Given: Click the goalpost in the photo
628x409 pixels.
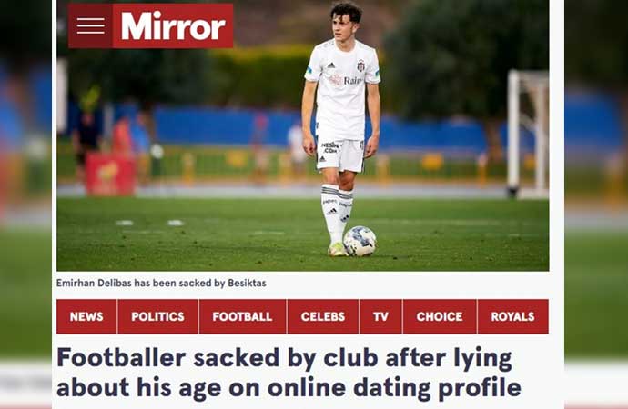Looking at the screenshot, I should point(528,135).
